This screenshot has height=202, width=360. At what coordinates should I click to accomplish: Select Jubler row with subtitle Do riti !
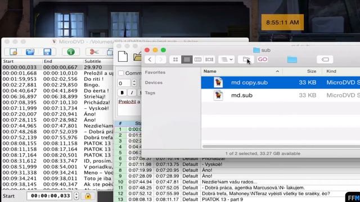57,79
